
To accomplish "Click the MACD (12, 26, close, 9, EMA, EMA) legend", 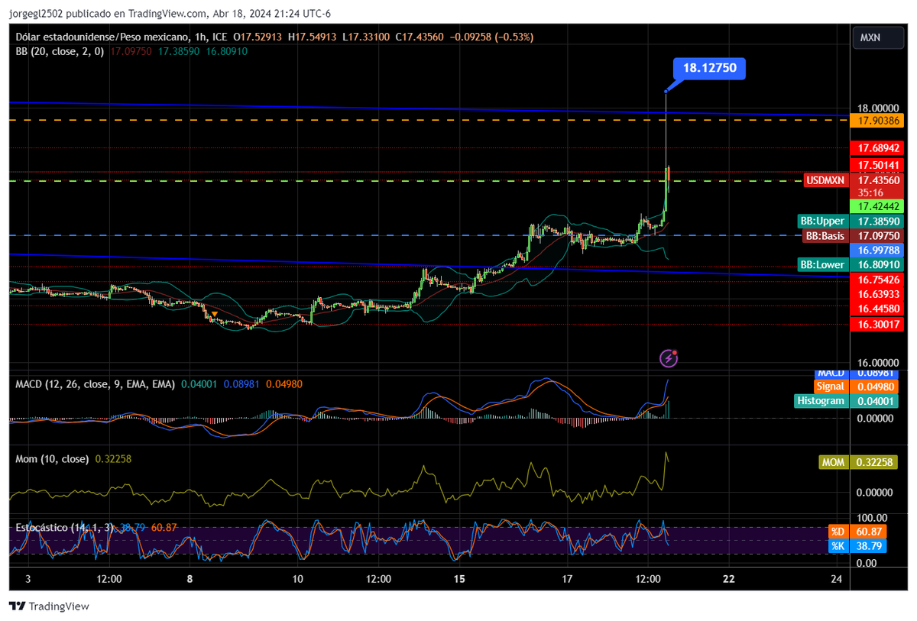I will click(95, 384).
